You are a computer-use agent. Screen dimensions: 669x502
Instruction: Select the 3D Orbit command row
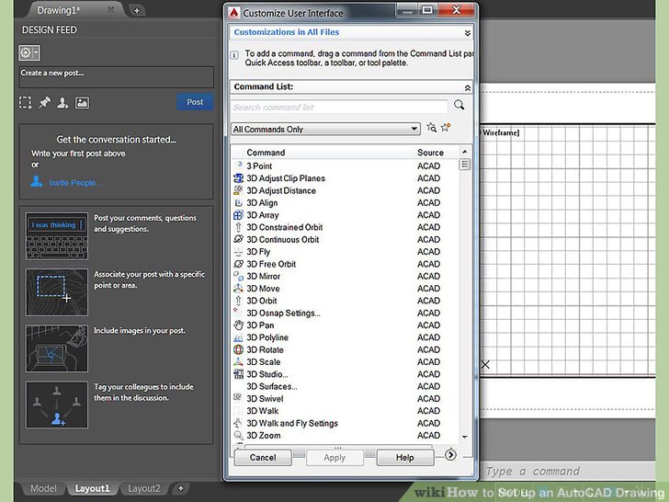tap(345, 301)
